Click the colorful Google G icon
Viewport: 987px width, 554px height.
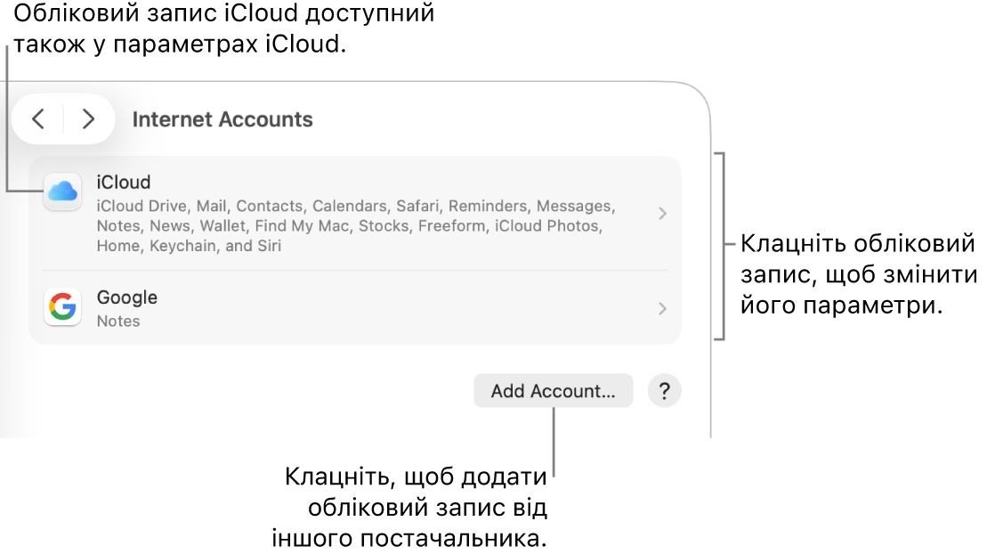click(62, 307)
